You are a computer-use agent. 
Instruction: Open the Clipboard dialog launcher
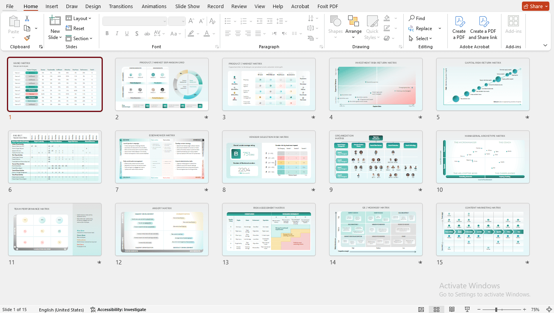click(x=41, y=47)
